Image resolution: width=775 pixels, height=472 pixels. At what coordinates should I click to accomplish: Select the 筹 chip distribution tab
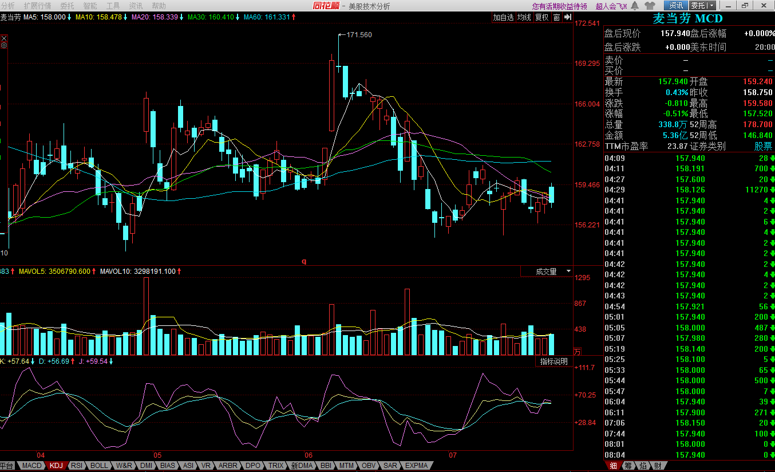[x=628, y=466]
